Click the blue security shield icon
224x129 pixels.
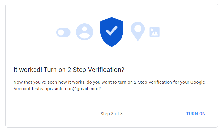click(112, 32)
